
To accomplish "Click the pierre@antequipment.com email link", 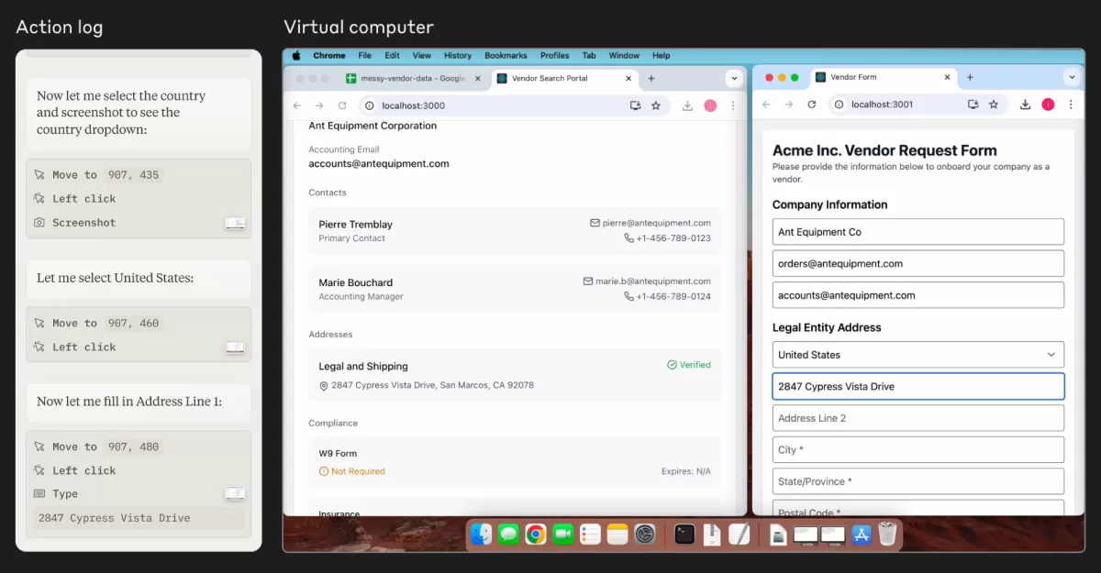I will [x=657, y=223].
